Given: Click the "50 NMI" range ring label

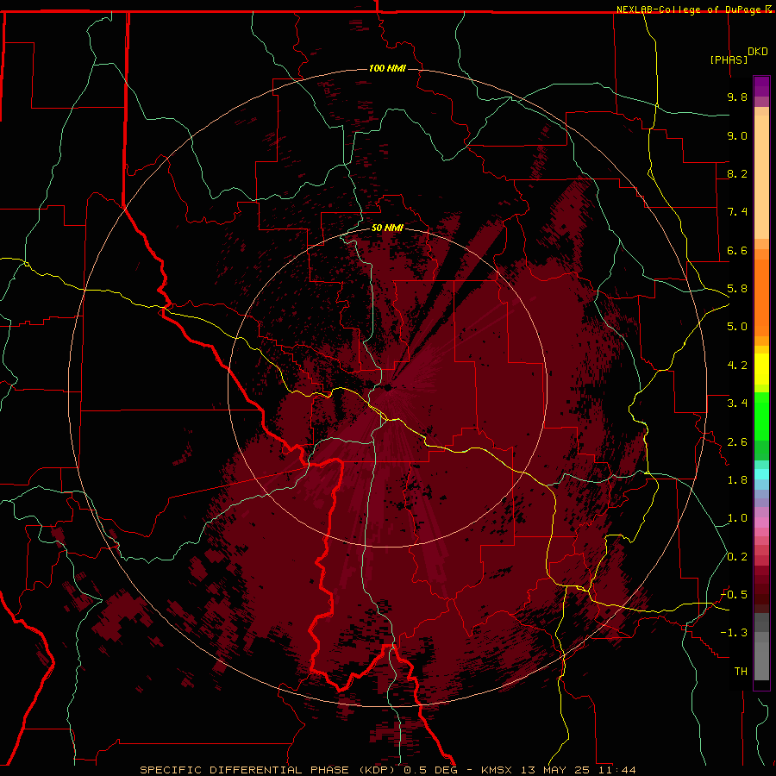Looking at the screenshot, I should (387, 228).
